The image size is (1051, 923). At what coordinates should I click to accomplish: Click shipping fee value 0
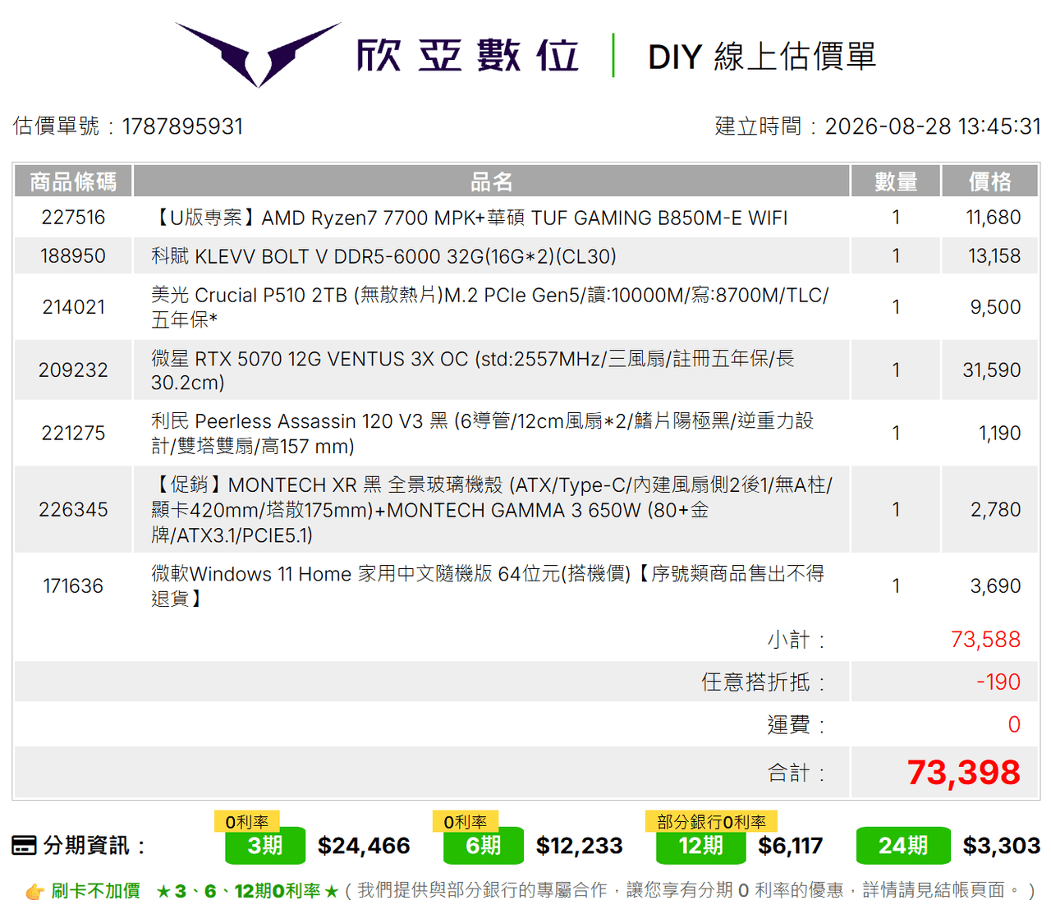point(1014,725)
